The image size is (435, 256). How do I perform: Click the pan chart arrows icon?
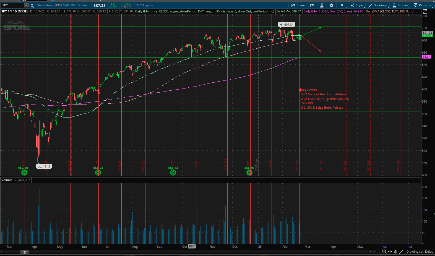(x=390, y=252)
